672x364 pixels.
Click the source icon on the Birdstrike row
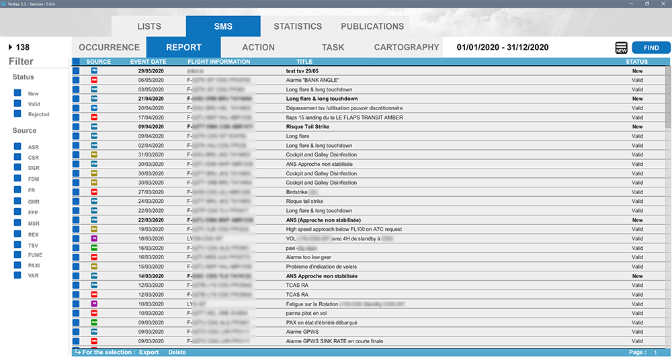94,192
